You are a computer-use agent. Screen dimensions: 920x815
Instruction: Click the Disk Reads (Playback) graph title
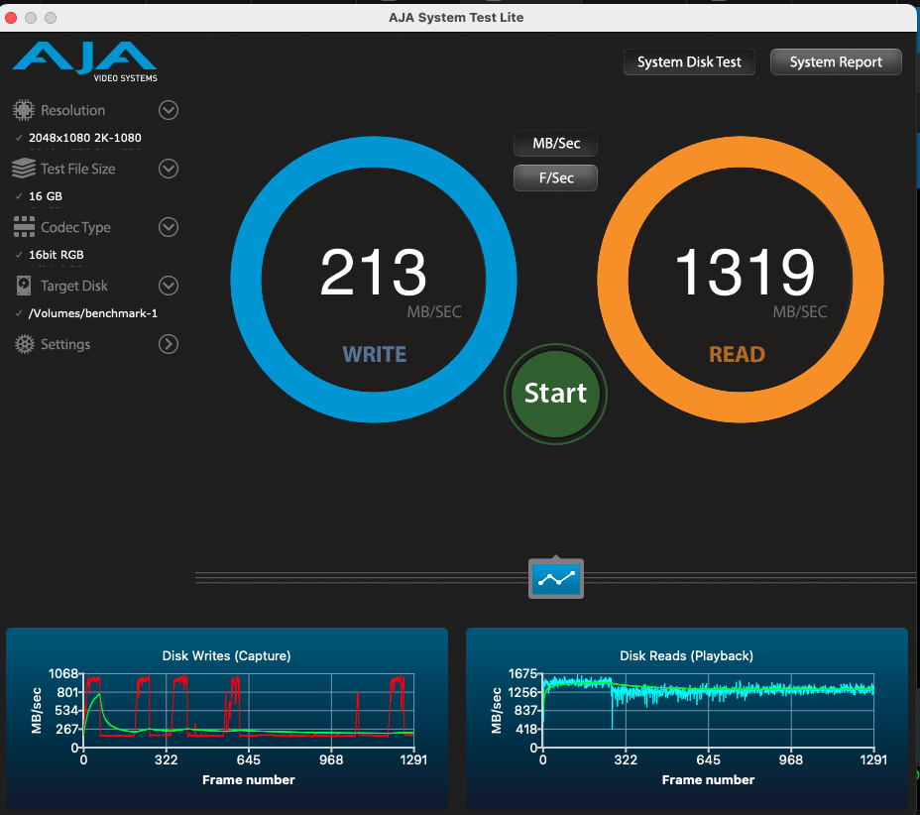pyautogui.click(x=686, y=656)
